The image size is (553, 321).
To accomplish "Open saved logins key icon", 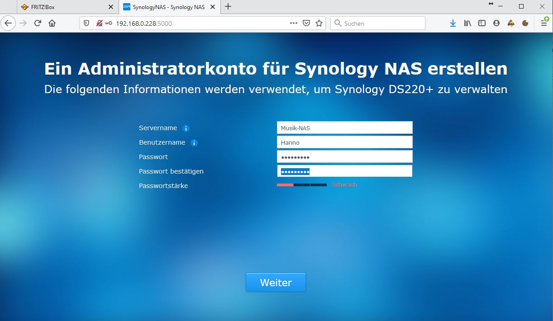I will click(x=109, y=23).
